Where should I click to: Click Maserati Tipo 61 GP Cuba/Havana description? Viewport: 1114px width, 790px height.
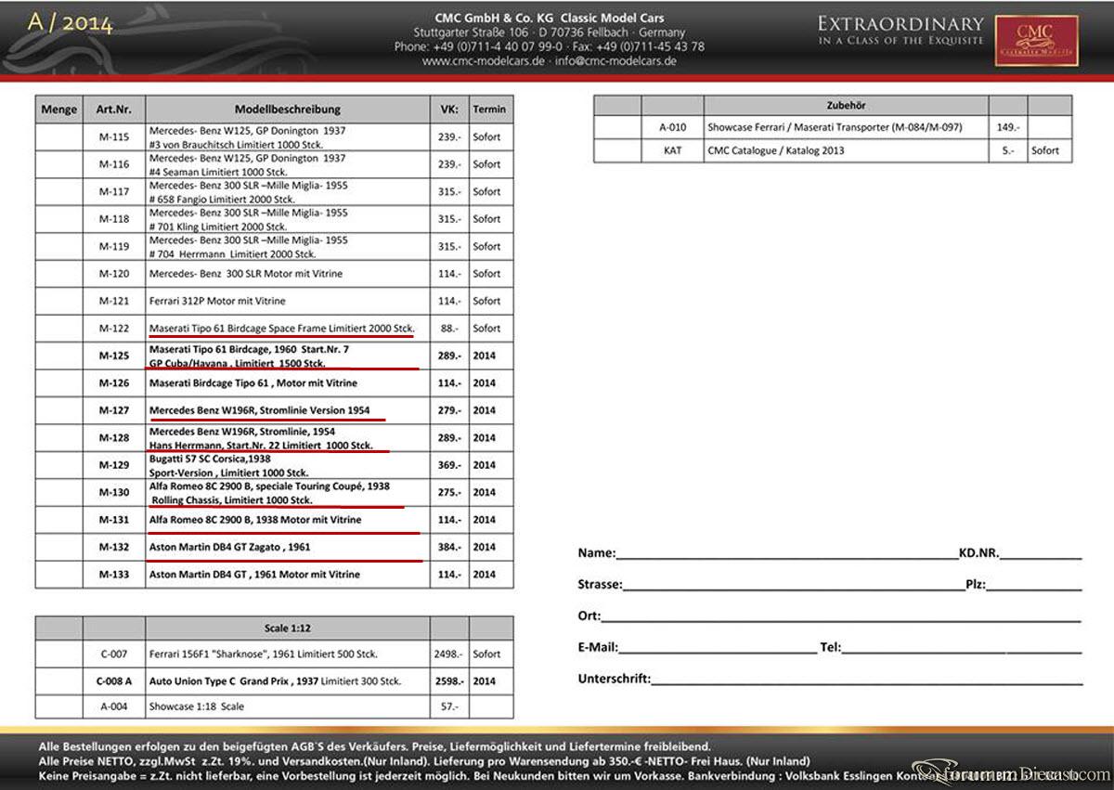(x=249, y=356)
